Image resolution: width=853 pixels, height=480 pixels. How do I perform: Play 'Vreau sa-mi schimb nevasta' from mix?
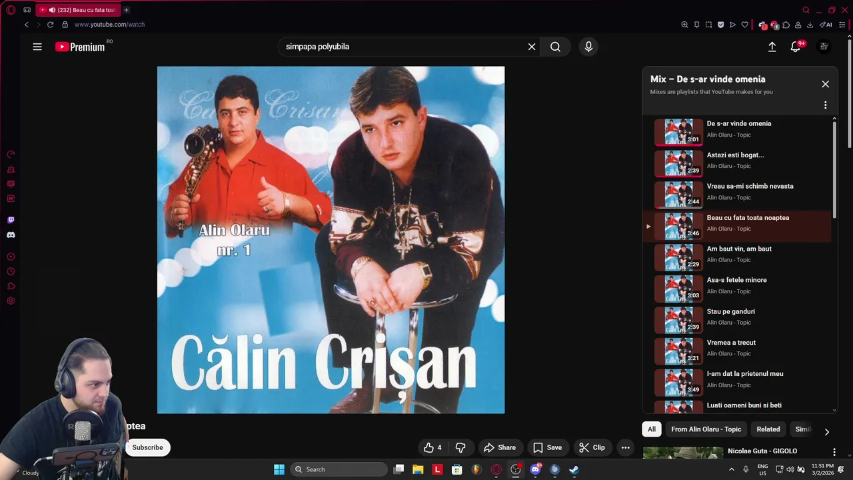click(x=738, y=194)
